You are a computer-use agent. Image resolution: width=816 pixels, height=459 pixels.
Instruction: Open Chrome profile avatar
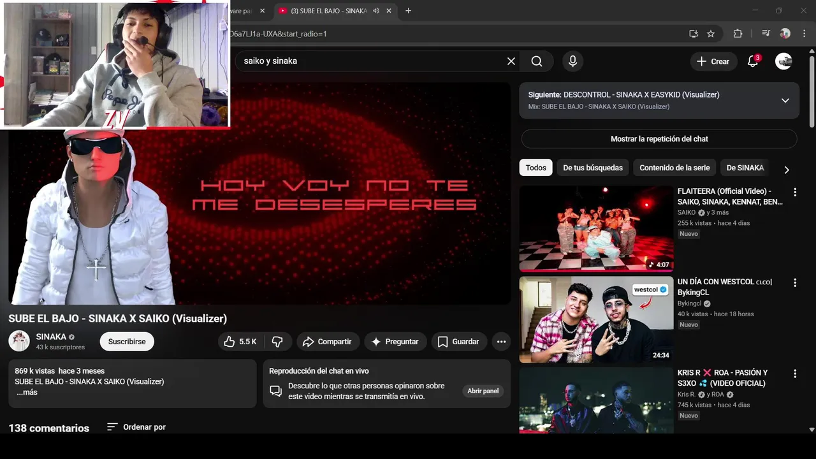tap(785, 34)
